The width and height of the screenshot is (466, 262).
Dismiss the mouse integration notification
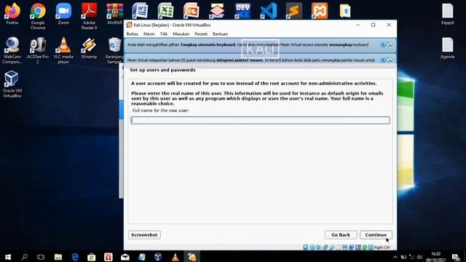(383, 60)
